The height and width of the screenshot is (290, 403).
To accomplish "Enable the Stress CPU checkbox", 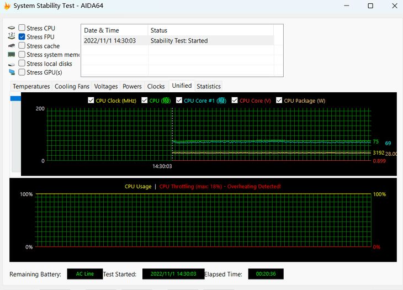I will pos(22,28).
